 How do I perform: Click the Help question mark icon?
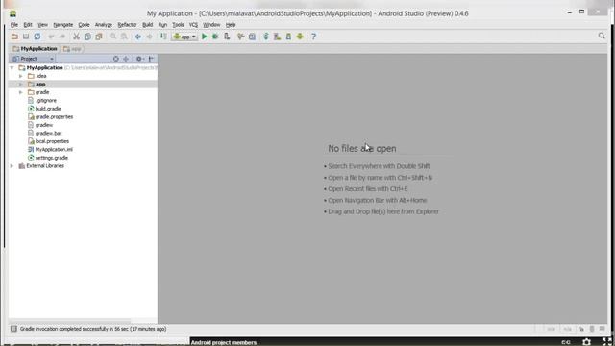(313, 37)
